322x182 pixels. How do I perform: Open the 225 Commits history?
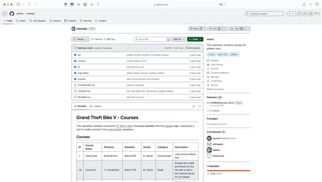[193, 48]
